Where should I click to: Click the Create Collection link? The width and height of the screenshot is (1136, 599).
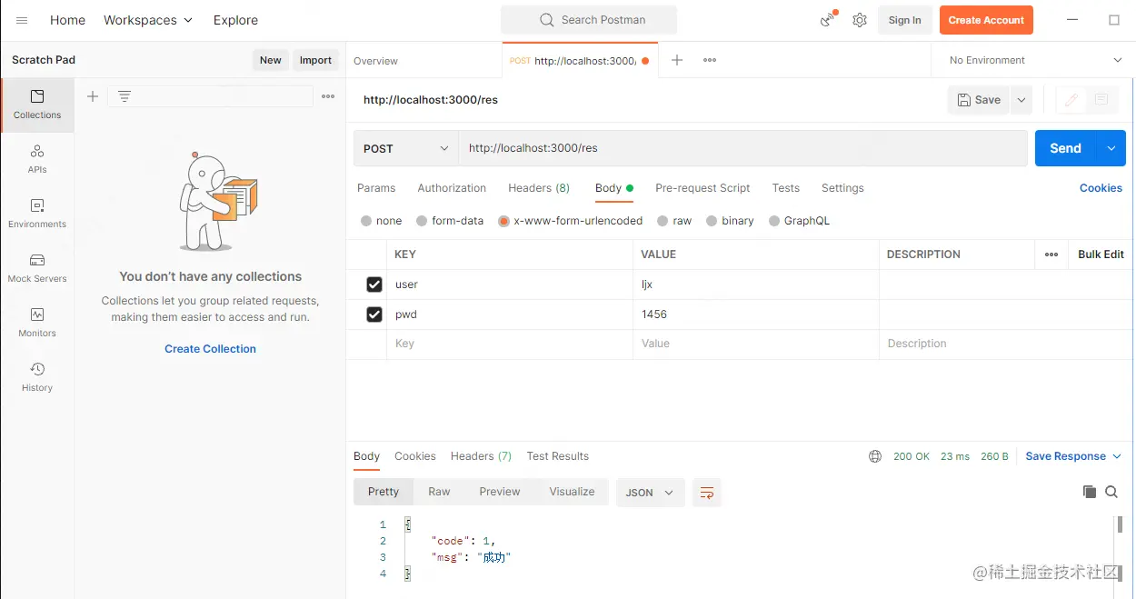[210, 349]
